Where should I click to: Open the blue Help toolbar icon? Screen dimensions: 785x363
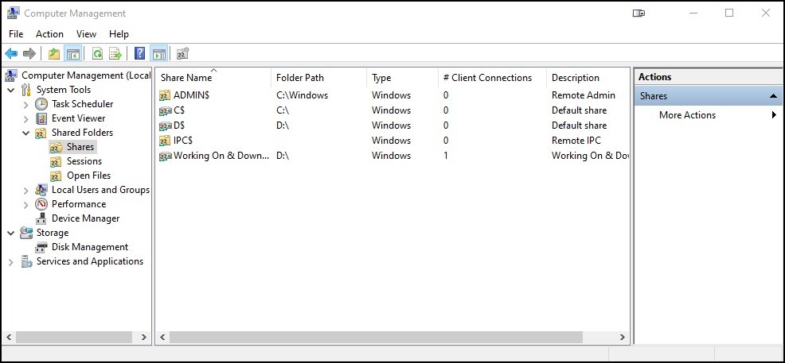140,53
